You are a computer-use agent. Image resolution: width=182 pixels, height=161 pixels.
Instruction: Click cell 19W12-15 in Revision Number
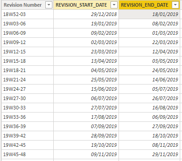point(28,52)
